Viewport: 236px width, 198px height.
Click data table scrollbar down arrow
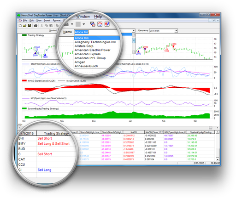218,159
